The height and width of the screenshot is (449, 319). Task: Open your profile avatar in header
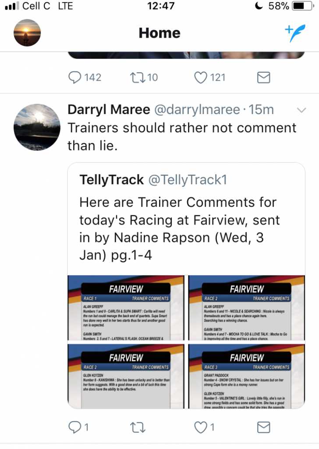[x=27, y=32]
